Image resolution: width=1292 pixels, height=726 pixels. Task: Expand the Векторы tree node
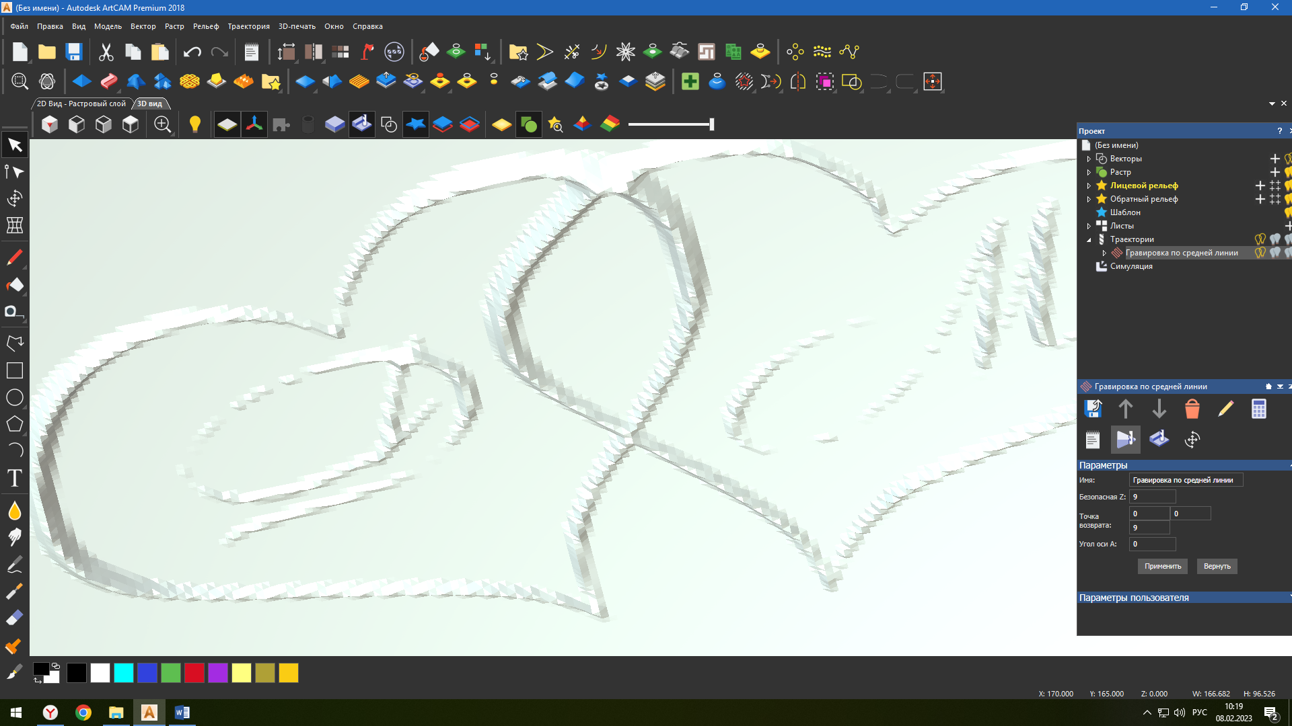[x=1089, y=159]
